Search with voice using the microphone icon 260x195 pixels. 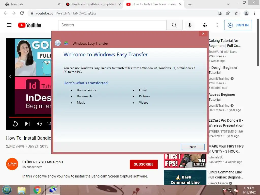[x=189, y=25]
